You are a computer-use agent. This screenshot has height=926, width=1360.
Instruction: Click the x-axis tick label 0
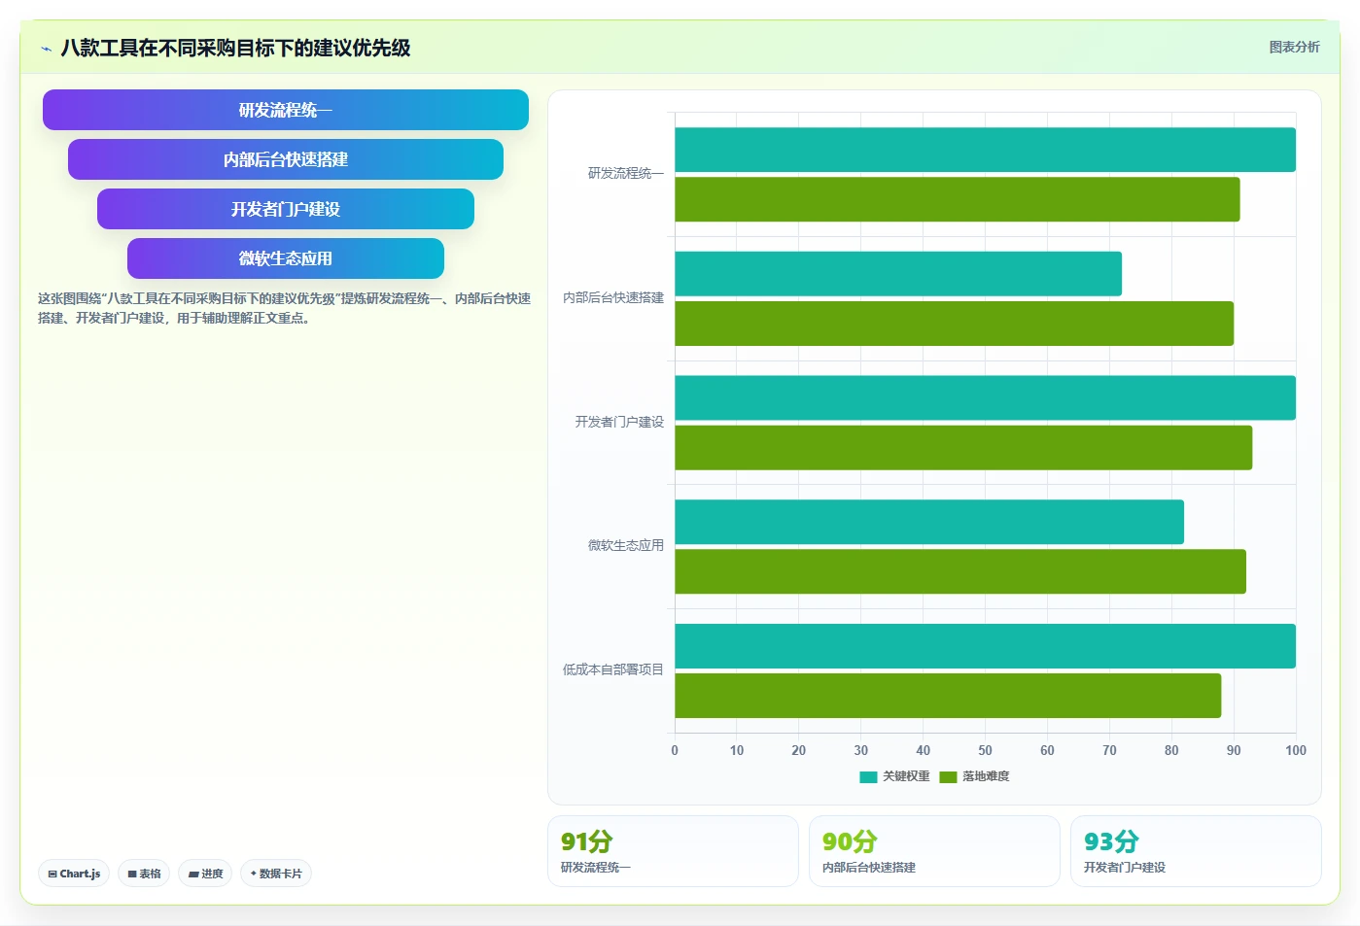coord(675,750)
